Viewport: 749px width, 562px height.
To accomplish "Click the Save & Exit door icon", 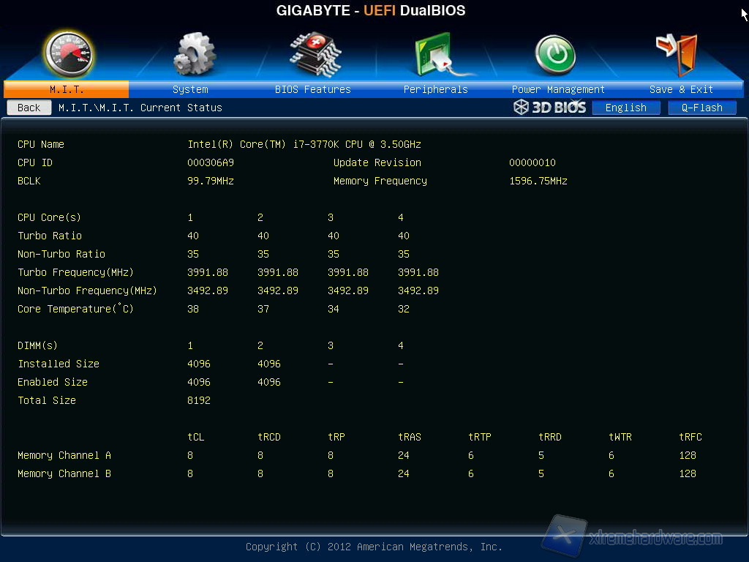I will pos(678,53).
